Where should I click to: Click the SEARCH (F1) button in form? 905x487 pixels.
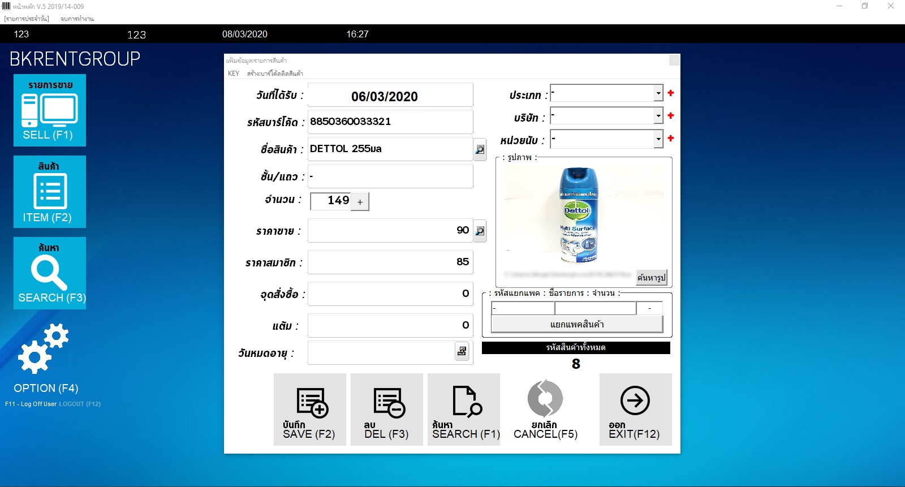[x=464, y=410]
